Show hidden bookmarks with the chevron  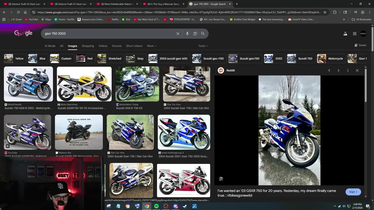click(x=344, y=19)
